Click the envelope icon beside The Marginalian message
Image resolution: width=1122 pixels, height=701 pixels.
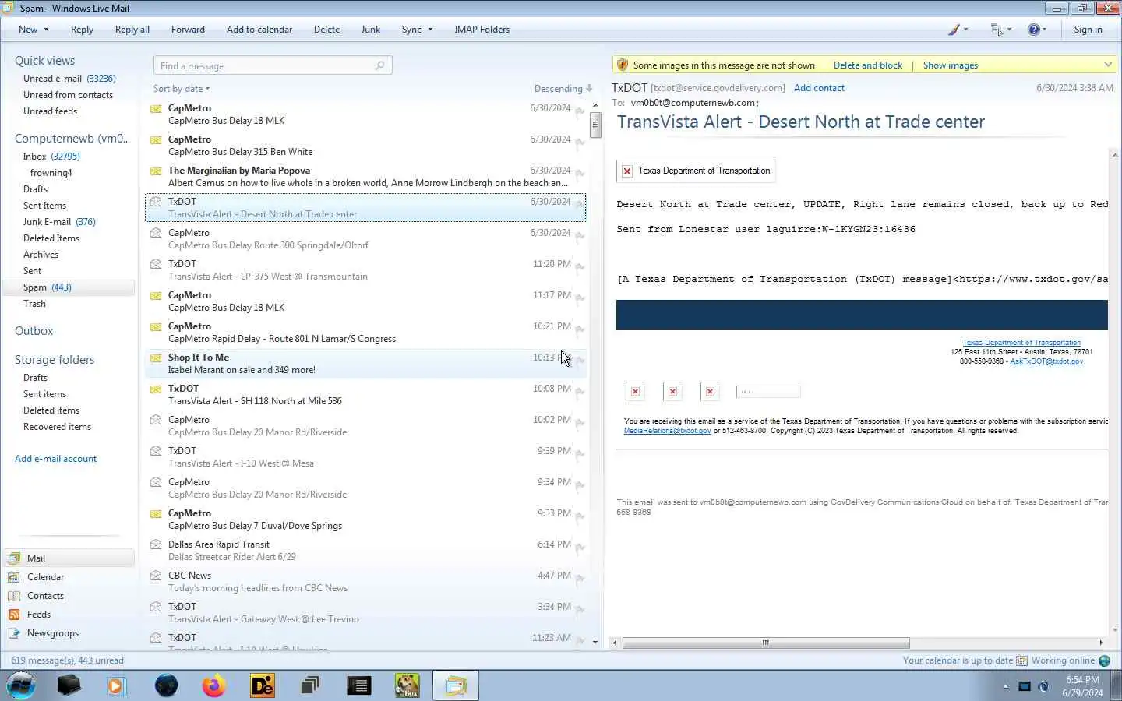point(156,171)
